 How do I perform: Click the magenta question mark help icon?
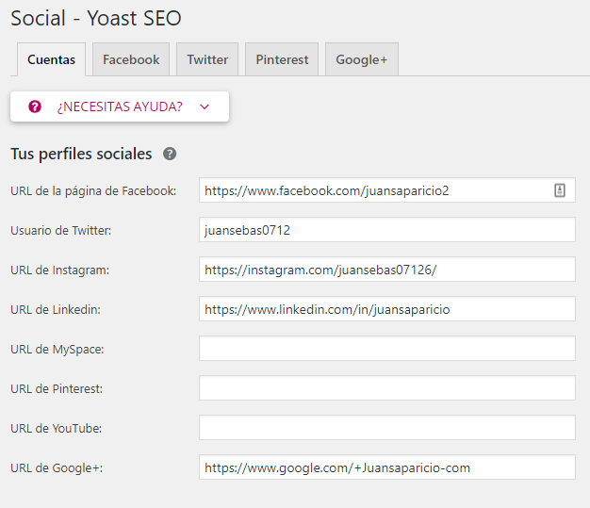[35, 107]
